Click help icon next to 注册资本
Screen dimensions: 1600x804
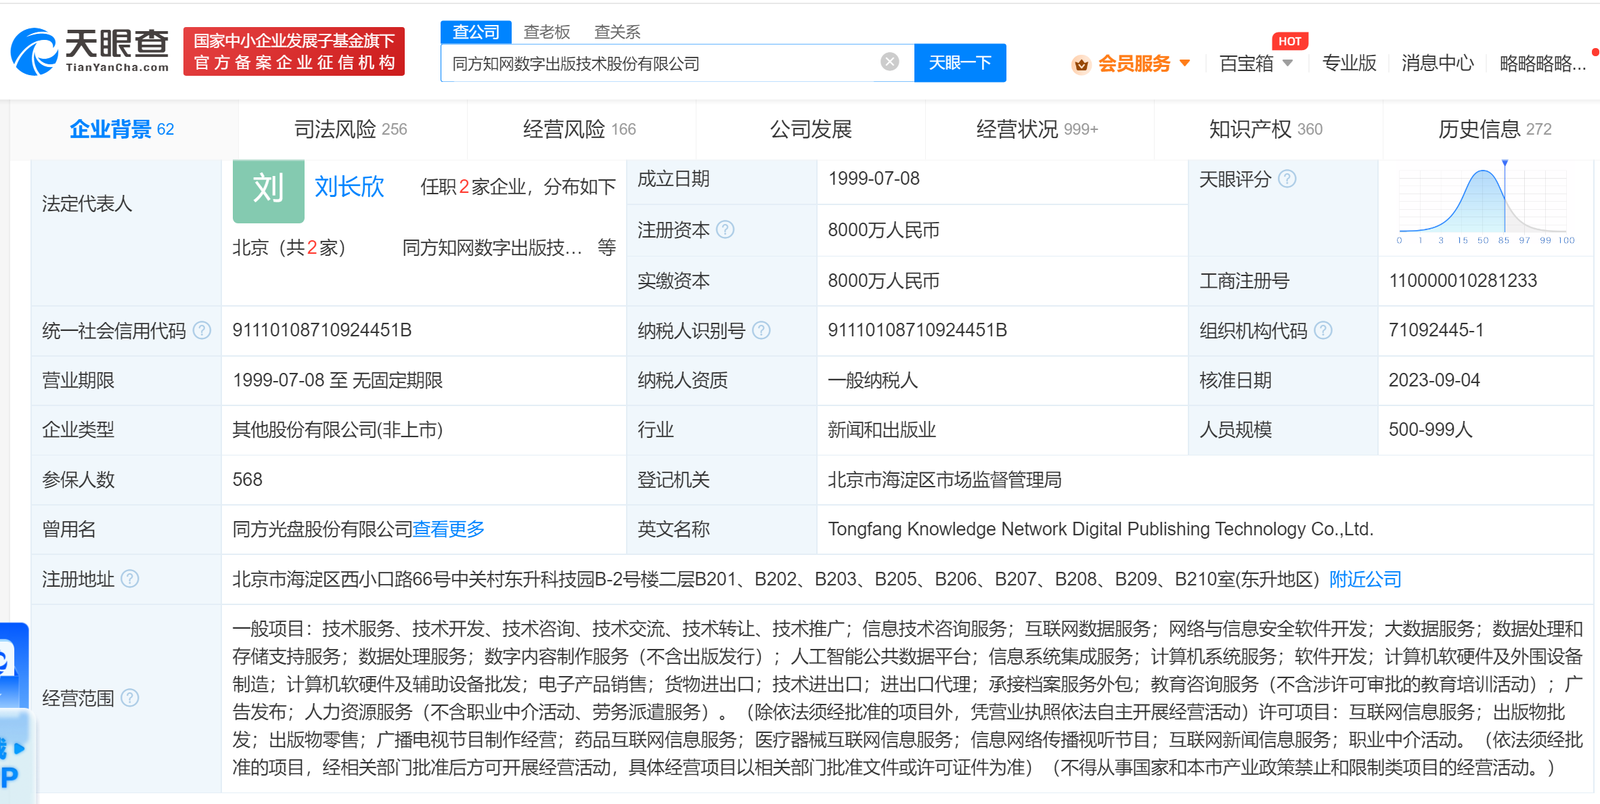(725, 230)
